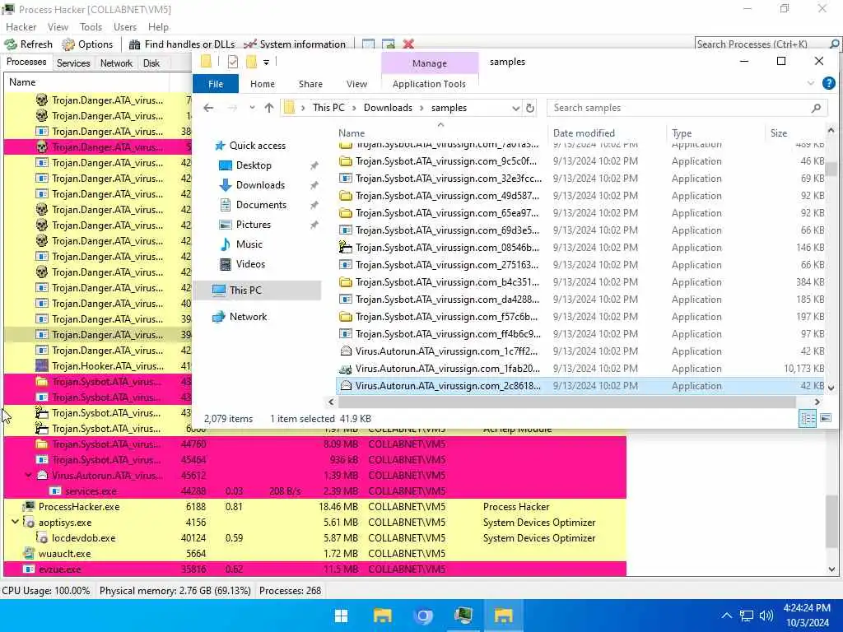Open the address bar history dropdown
Image resolution: width=843 pixels, height=632 pixels.
(x=515, y=108)
